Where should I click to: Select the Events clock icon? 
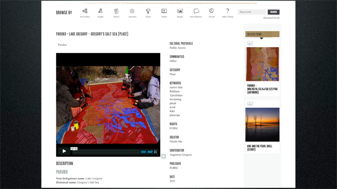[x=212, y=11]
